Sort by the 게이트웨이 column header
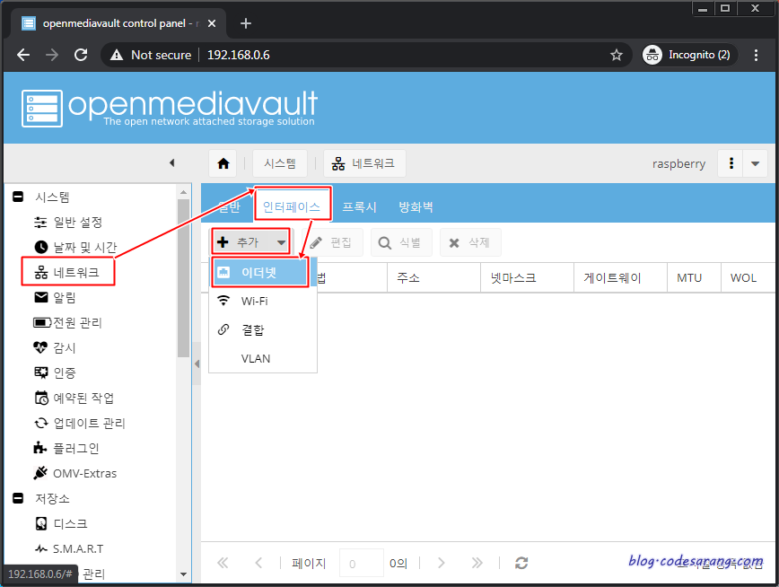779x587 pixels. coord(620,278)
